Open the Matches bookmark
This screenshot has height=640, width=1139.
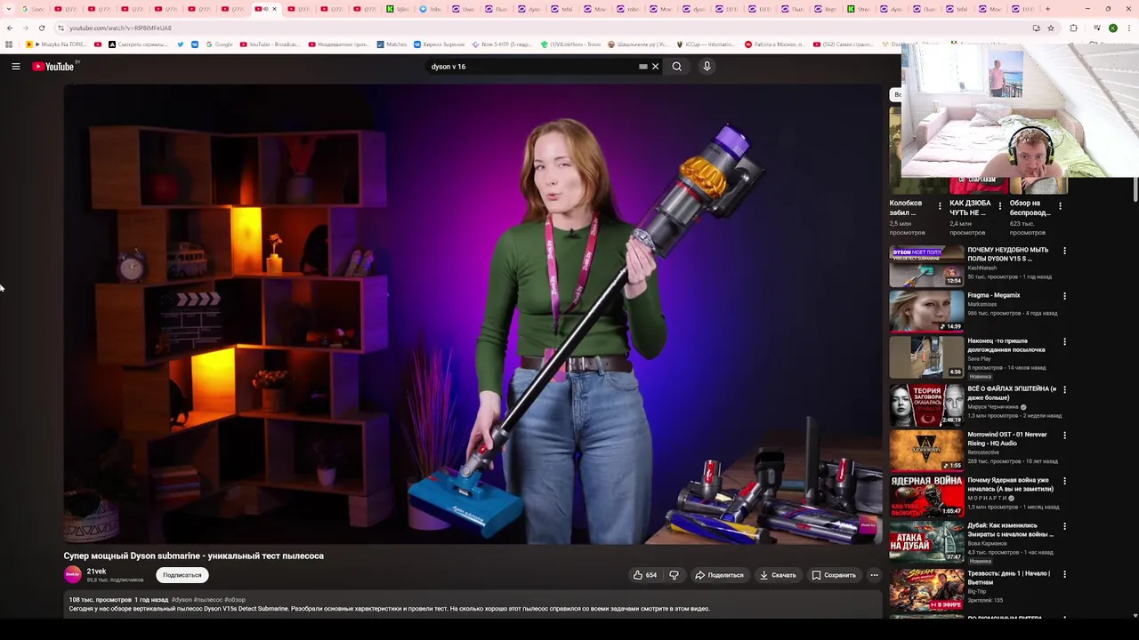(392, 44)
